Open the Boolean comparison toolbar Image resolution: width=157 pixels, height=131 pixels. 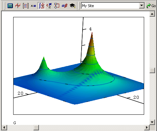(49, 6)
